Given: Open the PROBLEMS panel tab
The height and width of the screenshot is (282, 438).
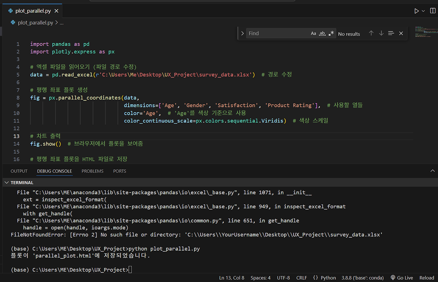Looking at the screenshot, I should (x=92, y=171).
